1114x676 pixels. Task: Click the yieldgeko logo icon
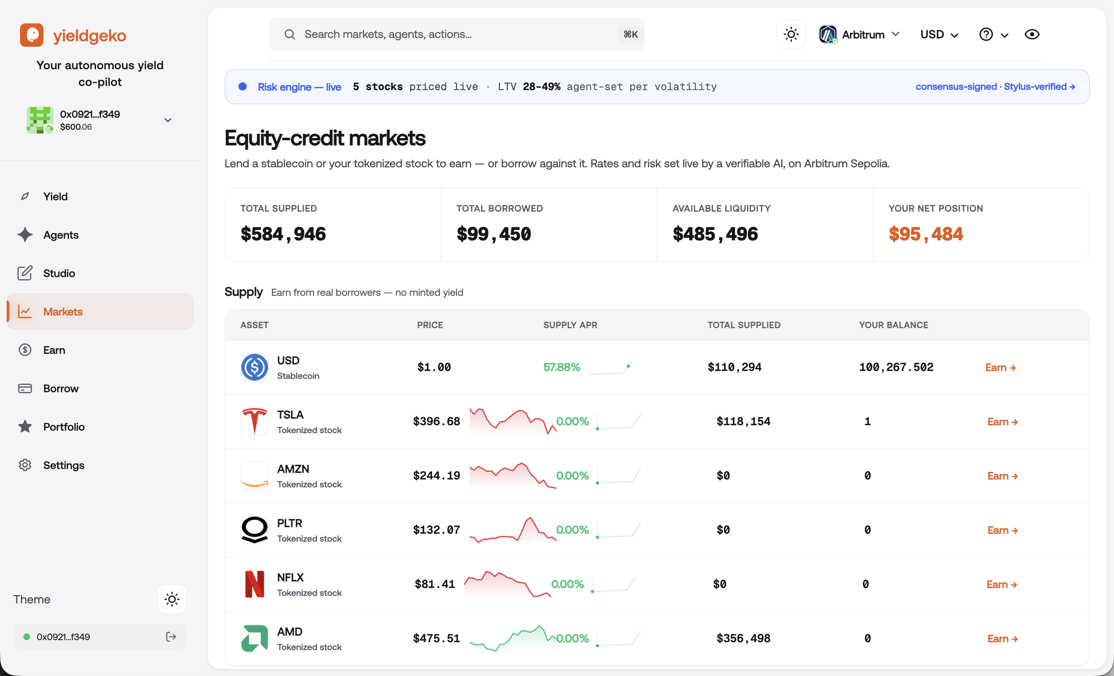coord(32,35)
